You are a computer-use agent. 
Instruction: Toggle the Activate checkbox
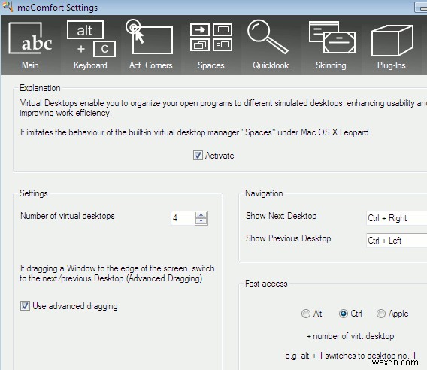click(198, 156)
